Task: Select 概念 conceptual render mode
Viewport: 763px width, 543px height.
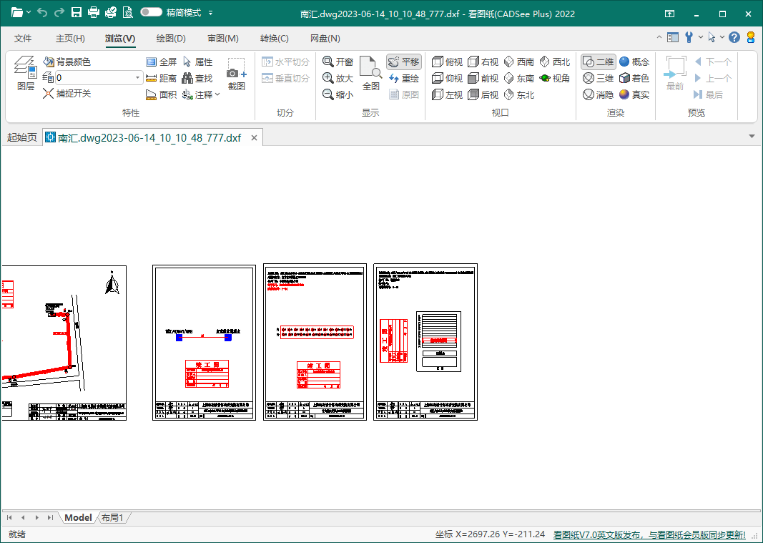Action: click(x=634, y=62)
